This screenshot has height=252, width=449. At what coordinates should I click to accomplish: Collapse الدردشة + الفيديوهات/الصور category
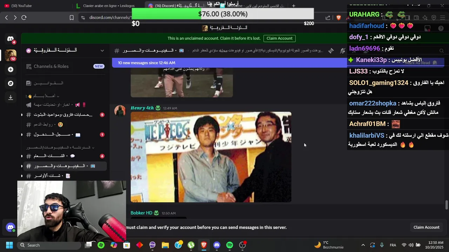coord(60,147)
